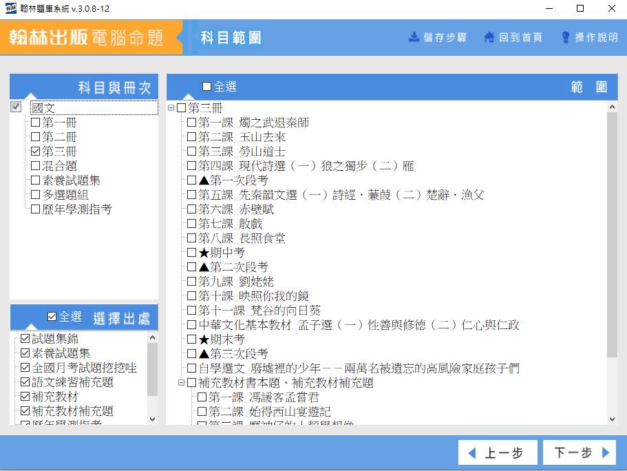Click the app logo in title bar
Screen dimensions: 627x471
[x=11, y=8]
